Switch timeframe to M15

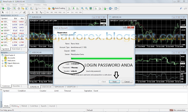[56, 12]
